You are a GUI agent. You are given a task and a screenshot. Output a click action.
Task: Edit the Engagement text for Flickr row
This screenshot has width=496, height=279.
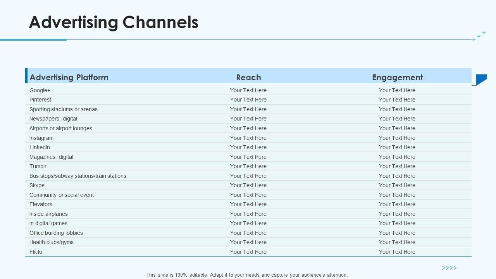coord(397,252)
